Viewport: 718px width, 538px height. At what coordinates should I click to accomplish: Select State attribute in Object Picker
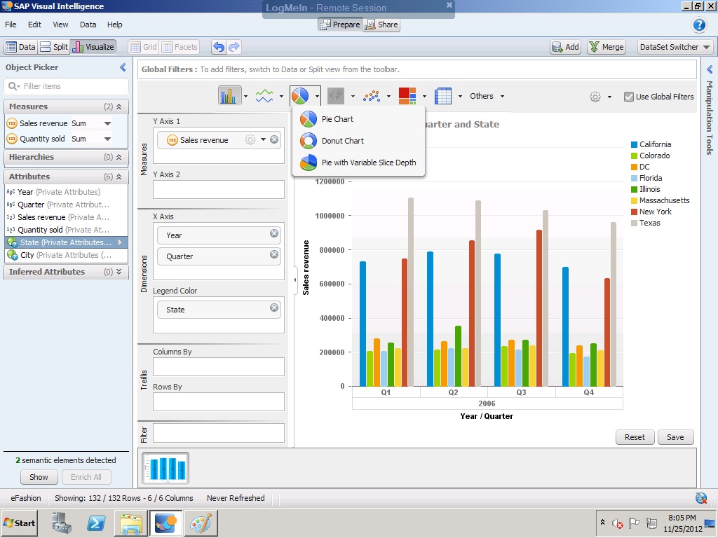coord(66,242)
